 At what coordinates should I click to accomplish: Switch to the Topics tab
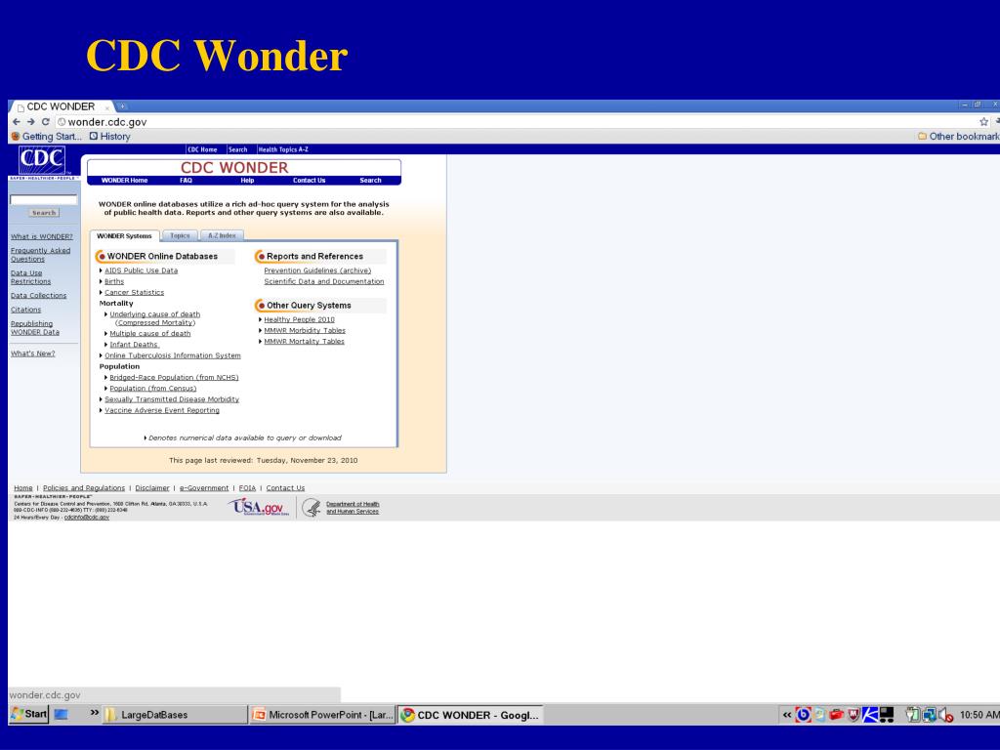point(180,236)
